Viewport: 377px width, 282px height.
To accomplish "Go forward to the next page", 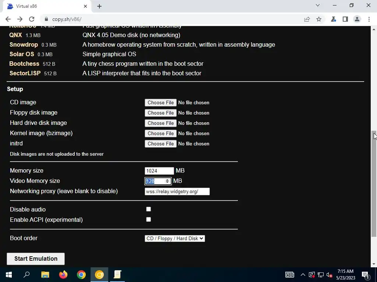I will [x=20, y=19].
